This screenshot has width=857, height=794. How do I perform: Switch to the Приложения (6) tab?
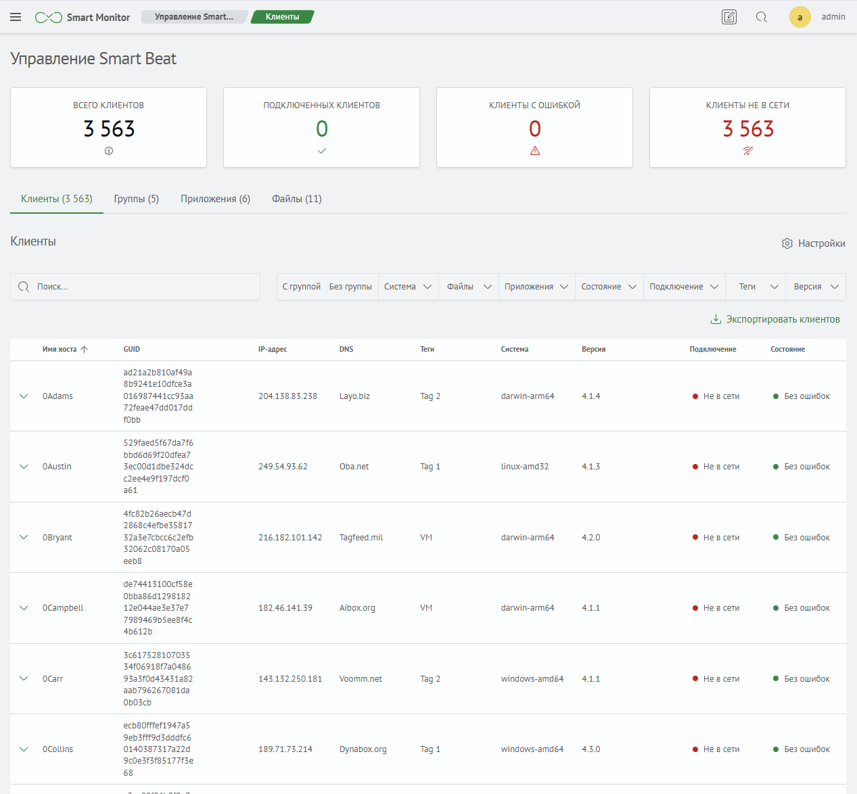pos(216,199)
